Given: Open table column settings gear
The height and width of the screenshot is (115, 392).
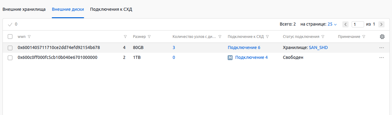Looking at the screenshot, I should coord(382,37).
